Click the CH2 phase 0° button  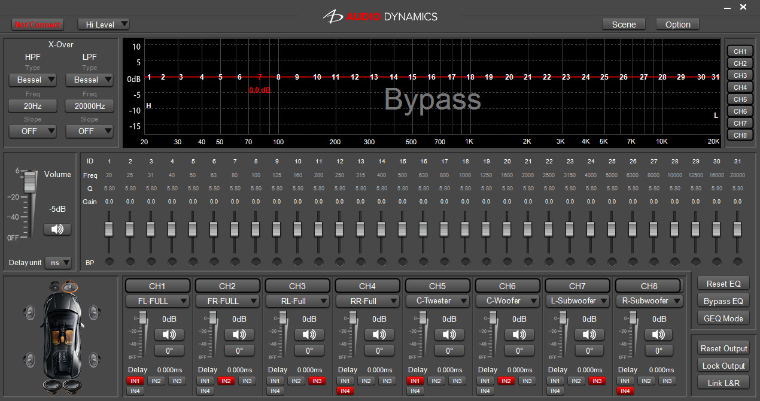[x=239, y=351]
